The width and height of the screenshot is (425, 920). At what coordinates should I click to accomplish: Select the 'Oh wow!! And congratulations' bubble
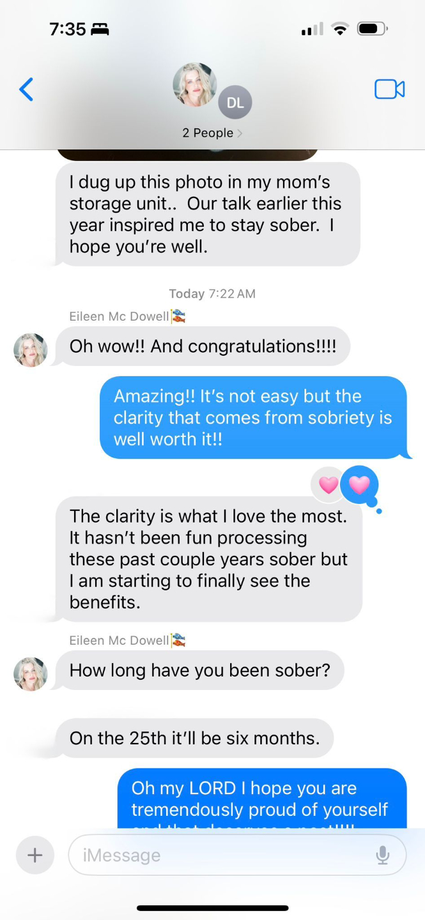click(x=203, y=346)
